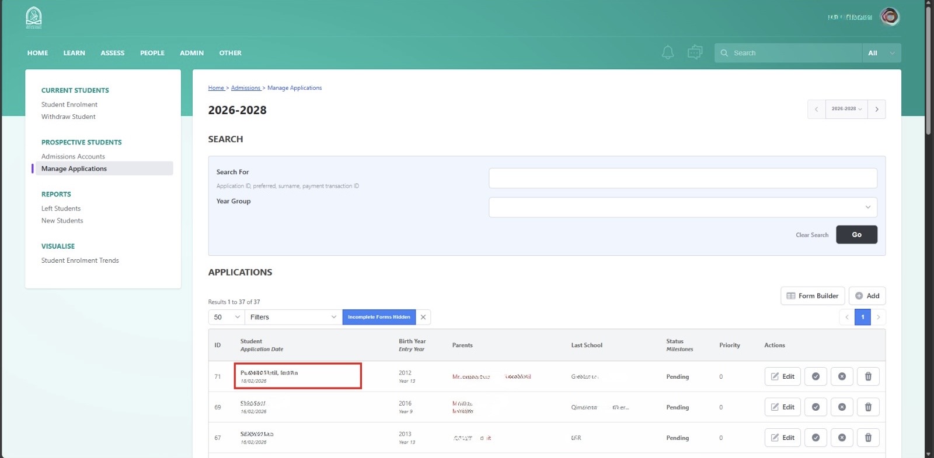The image size is (934, 458).
Task: Open the 2026-2028 year selector
Action: [x=846, y=109]
